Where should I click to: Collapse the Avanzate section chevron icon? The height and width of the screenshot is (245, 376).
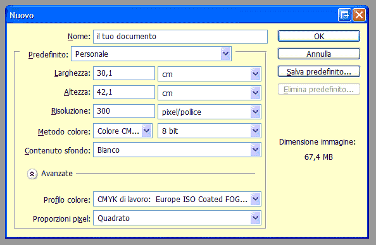coord(32,174)
